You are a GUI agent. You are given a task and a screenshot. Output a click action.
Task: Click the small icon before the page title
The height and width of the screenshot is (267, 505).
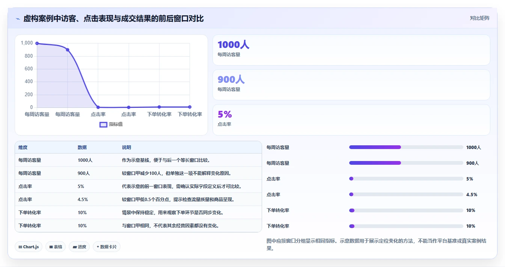point(18,19)
